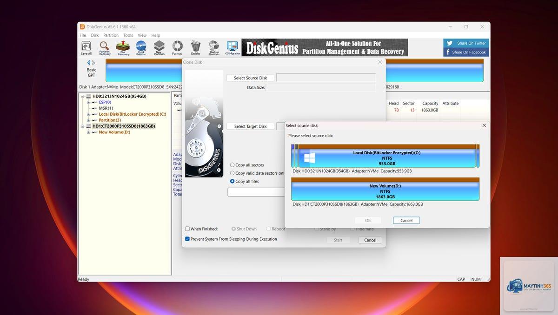Enable the When Finished checkbox
Viewport: 558px width, 315px height.
[187, 229]
